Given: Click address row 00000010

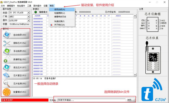Looking at the screenshot, I should [x=38, y=22].
